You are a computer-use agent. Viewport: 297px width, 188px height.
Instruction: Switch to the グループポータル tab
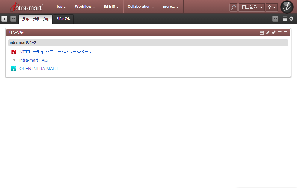[x=36, y=19]
